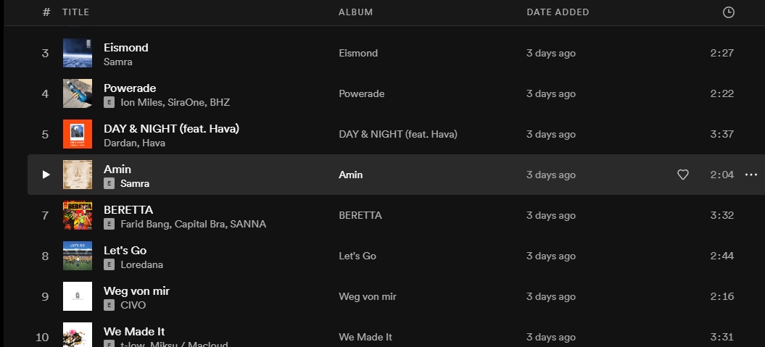Select the We Made It track title

click(134, 332)
